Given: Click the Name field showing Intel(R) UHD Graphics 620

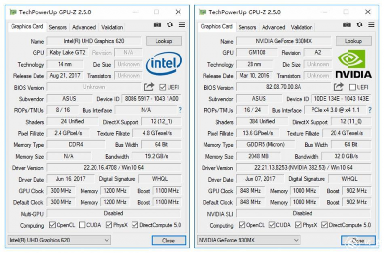Looking at the screenshot, I should (x=94, y=41).
